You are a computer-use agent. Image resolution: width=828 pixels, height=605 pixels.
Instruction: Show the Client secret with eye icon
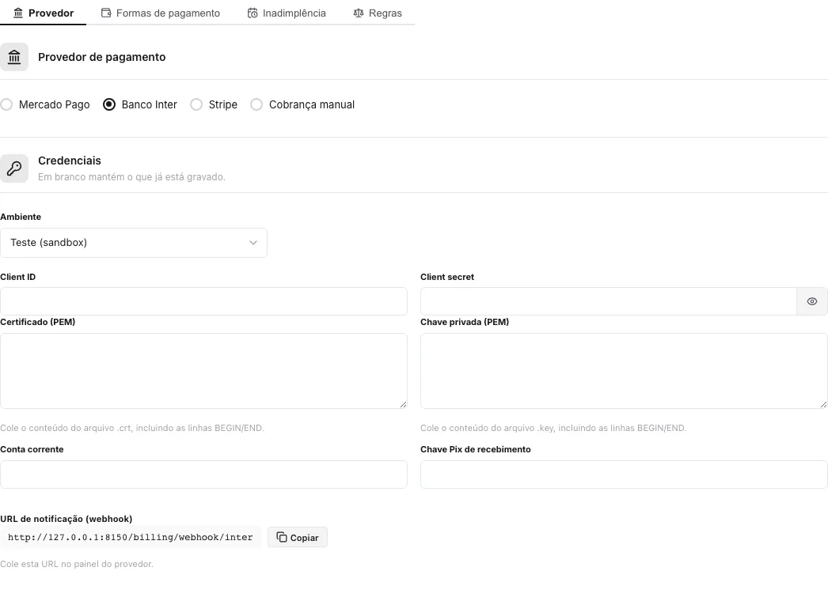(812, 301)
